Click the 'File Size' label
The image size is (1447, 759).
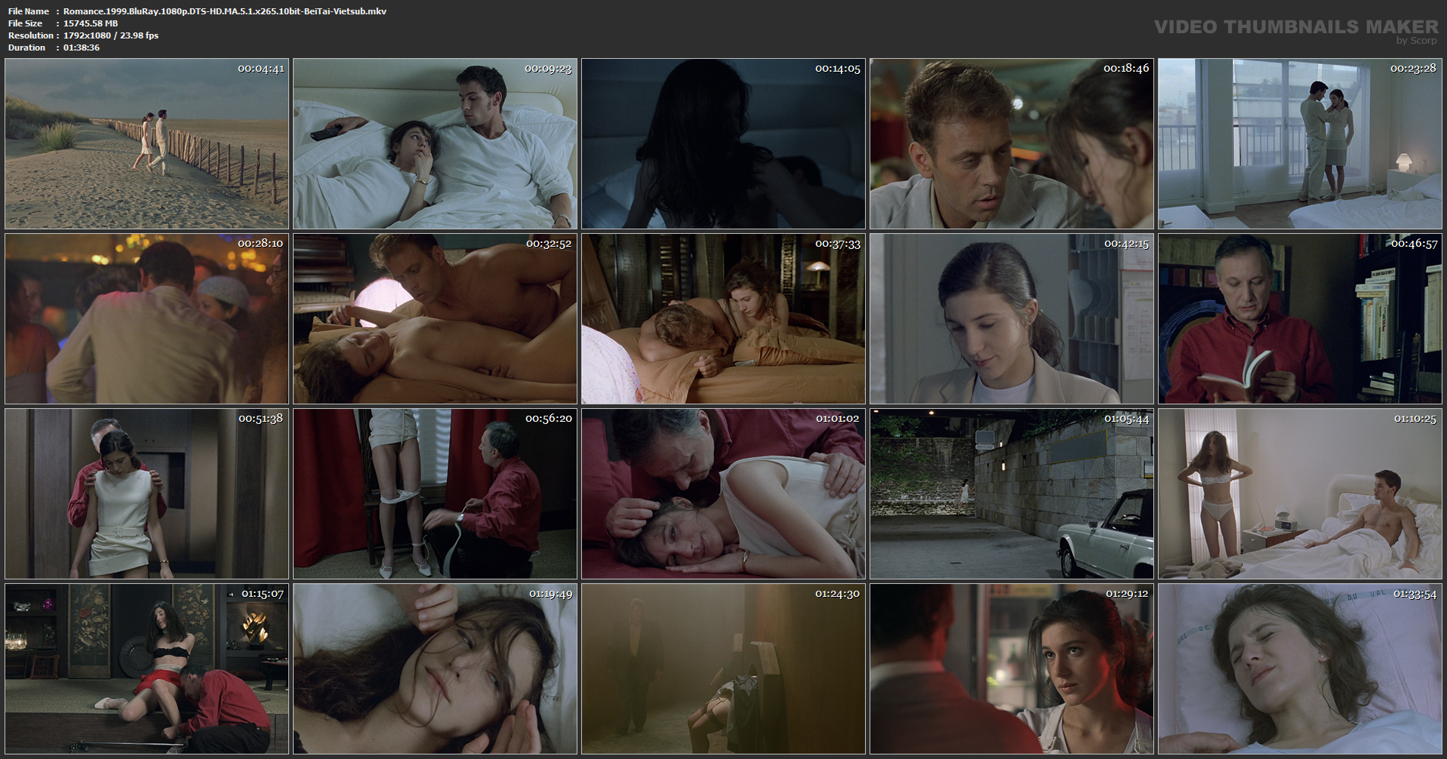coord(26,23)
